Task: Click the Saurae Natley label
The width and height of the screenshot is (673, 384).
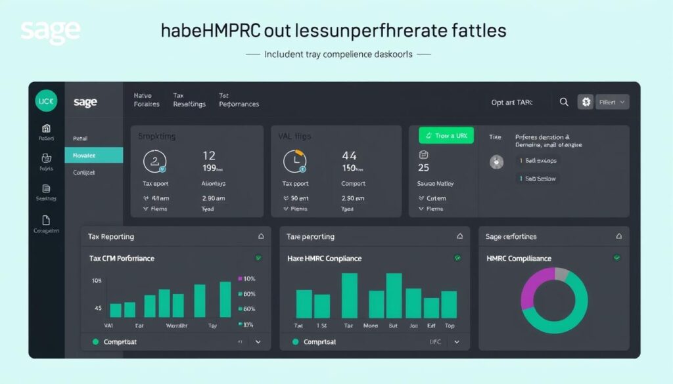Action: (x=435, y=183)
